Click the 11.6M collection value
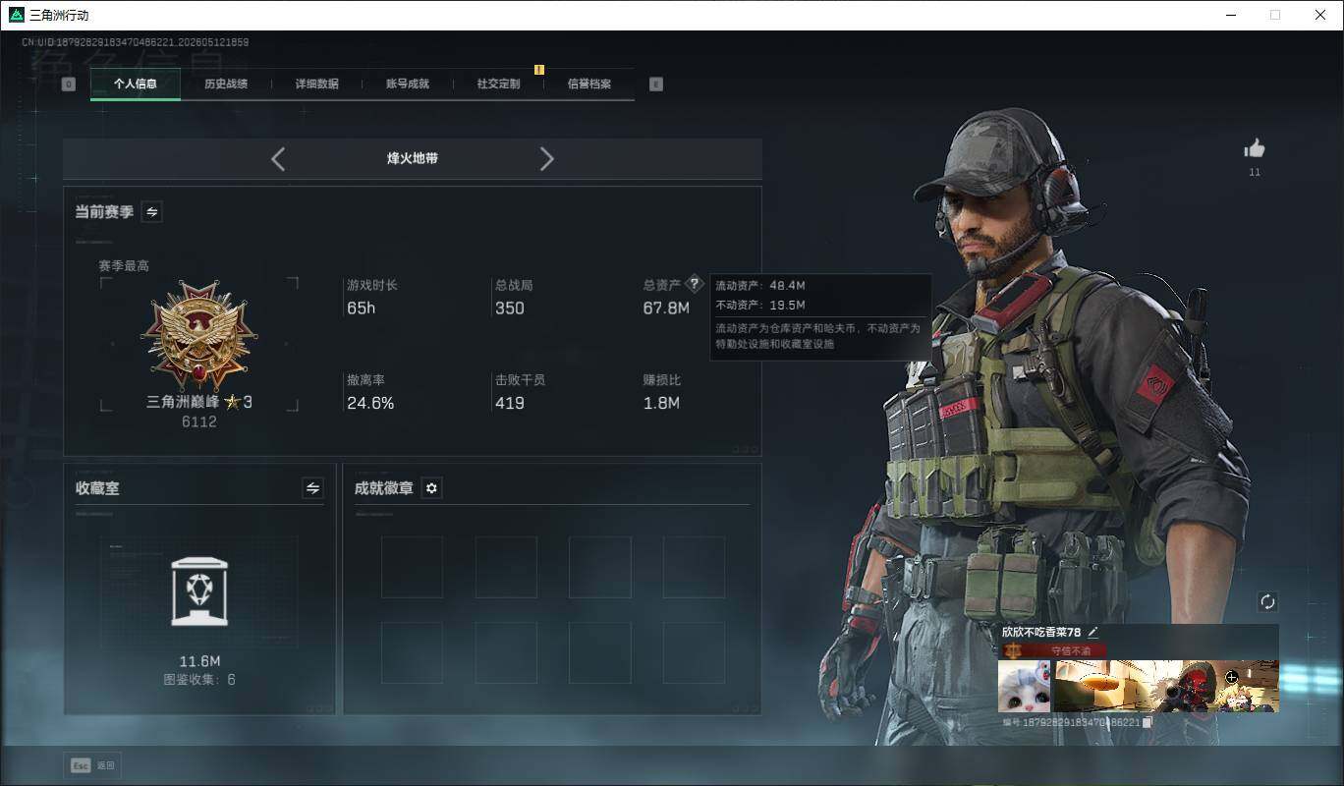This screenshot has width=1344, height=786. [x=199, y=661]
